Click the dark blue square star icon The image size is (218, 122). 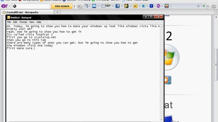tap(151, 6)
